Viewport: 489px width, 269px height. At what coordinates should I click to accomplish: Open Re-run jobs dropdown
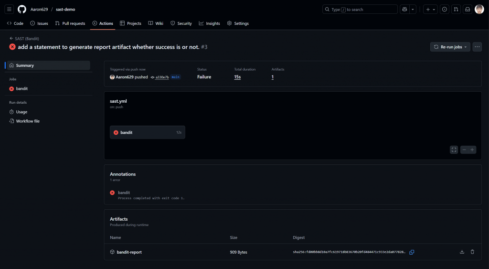450,47
